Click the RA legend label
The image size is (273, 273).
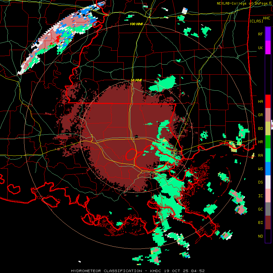[x=260, y=156]
